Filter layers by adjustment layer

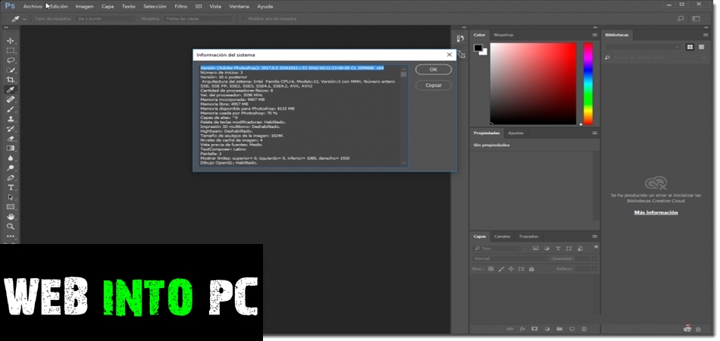547,249
